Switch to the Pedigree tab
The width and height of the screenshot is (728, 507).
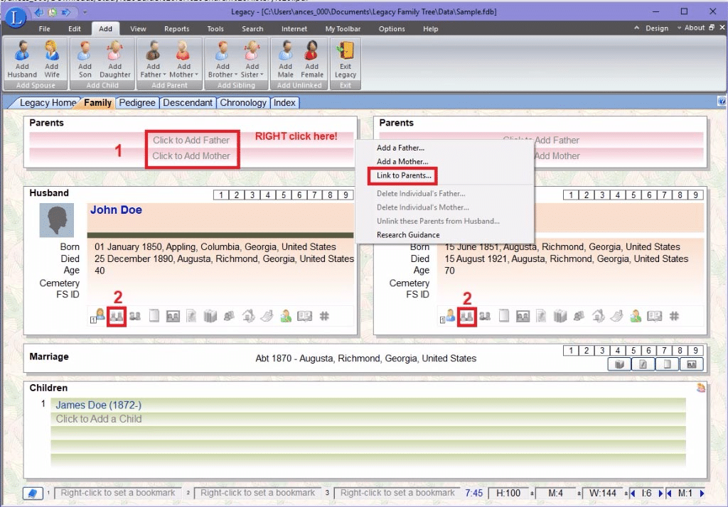coord(137,102)
